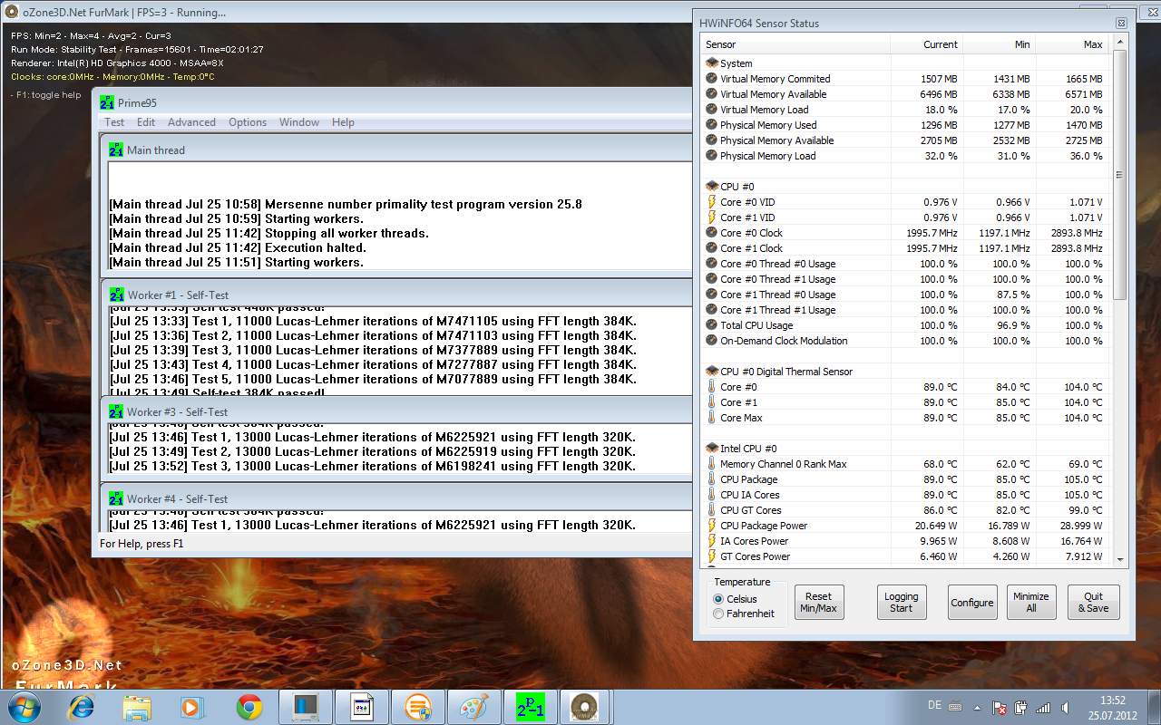
Task: Launch Internet Explorer from the taskbar
Action: (x=81, y=707)
